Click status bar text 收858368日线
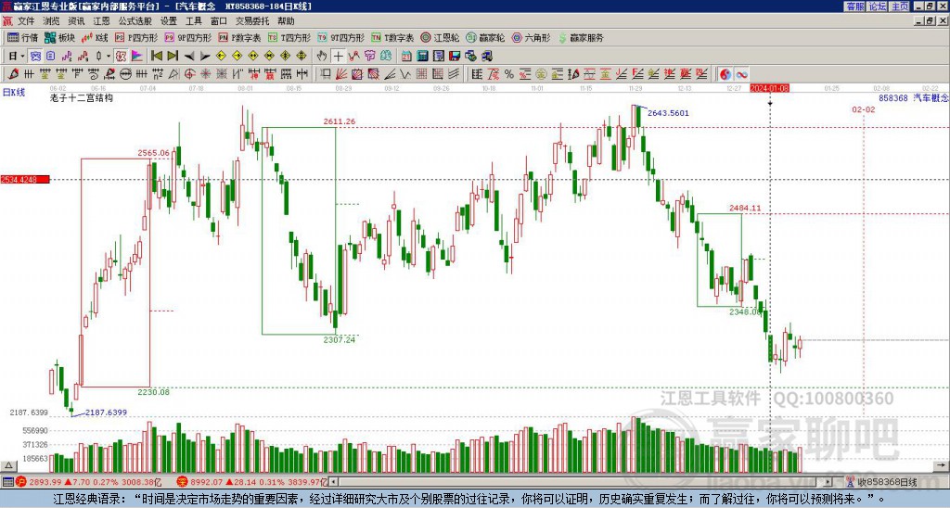Viewport: 950px width, 508px height. 887,483
